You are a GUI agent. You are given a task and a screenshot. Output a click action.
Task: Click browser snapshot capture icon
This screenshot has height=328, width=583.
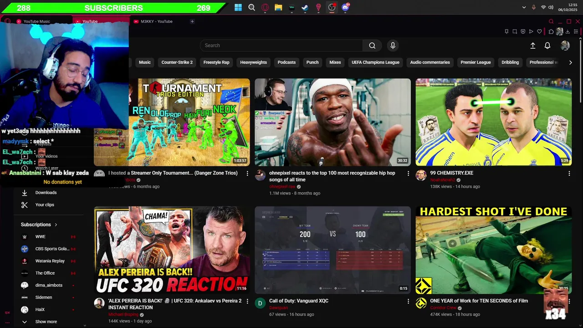point(515,31)
